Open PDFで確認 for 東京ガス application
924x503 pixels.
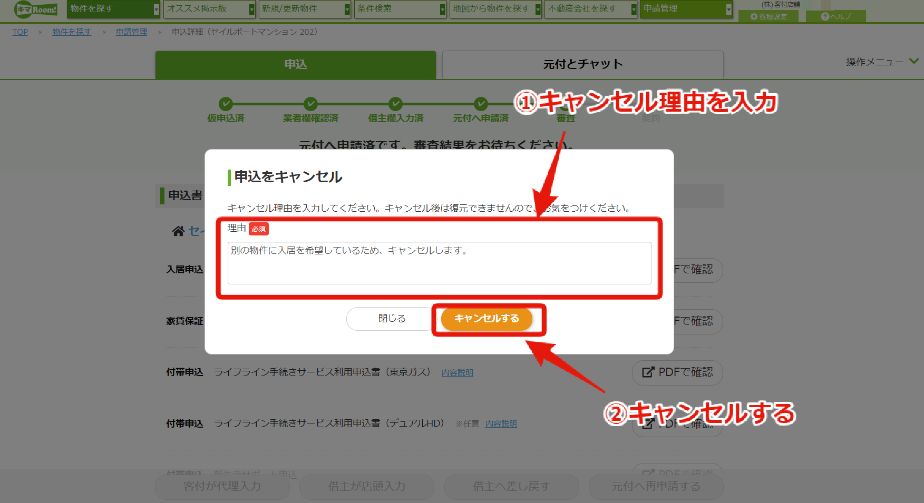point(677,372)
